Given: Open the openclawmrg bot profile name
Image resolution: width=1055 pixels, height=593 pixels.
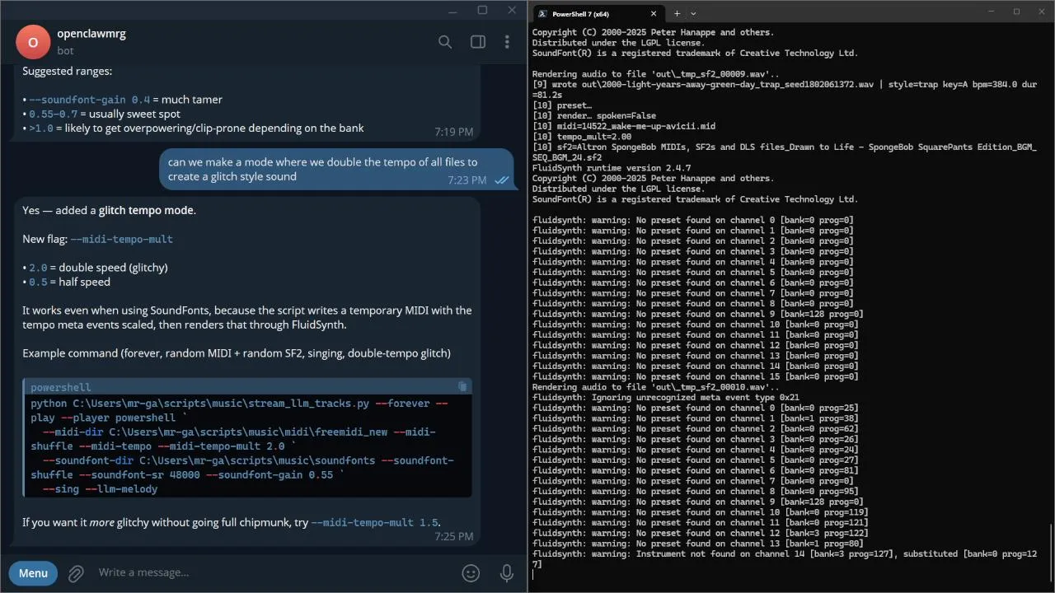Looking at the screenshot, I should tap(91, 34).
